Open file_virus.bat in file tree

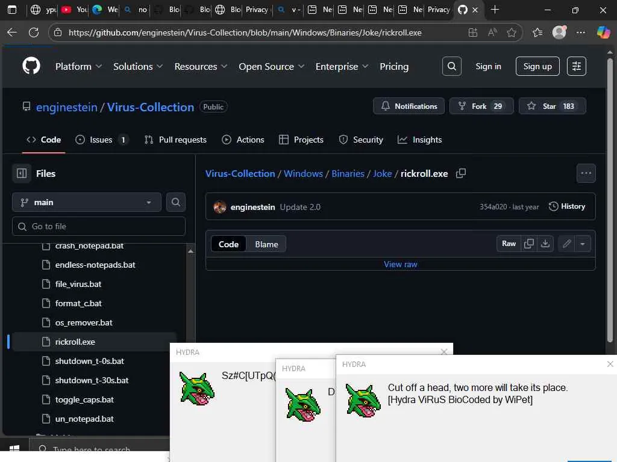(78, 284)
